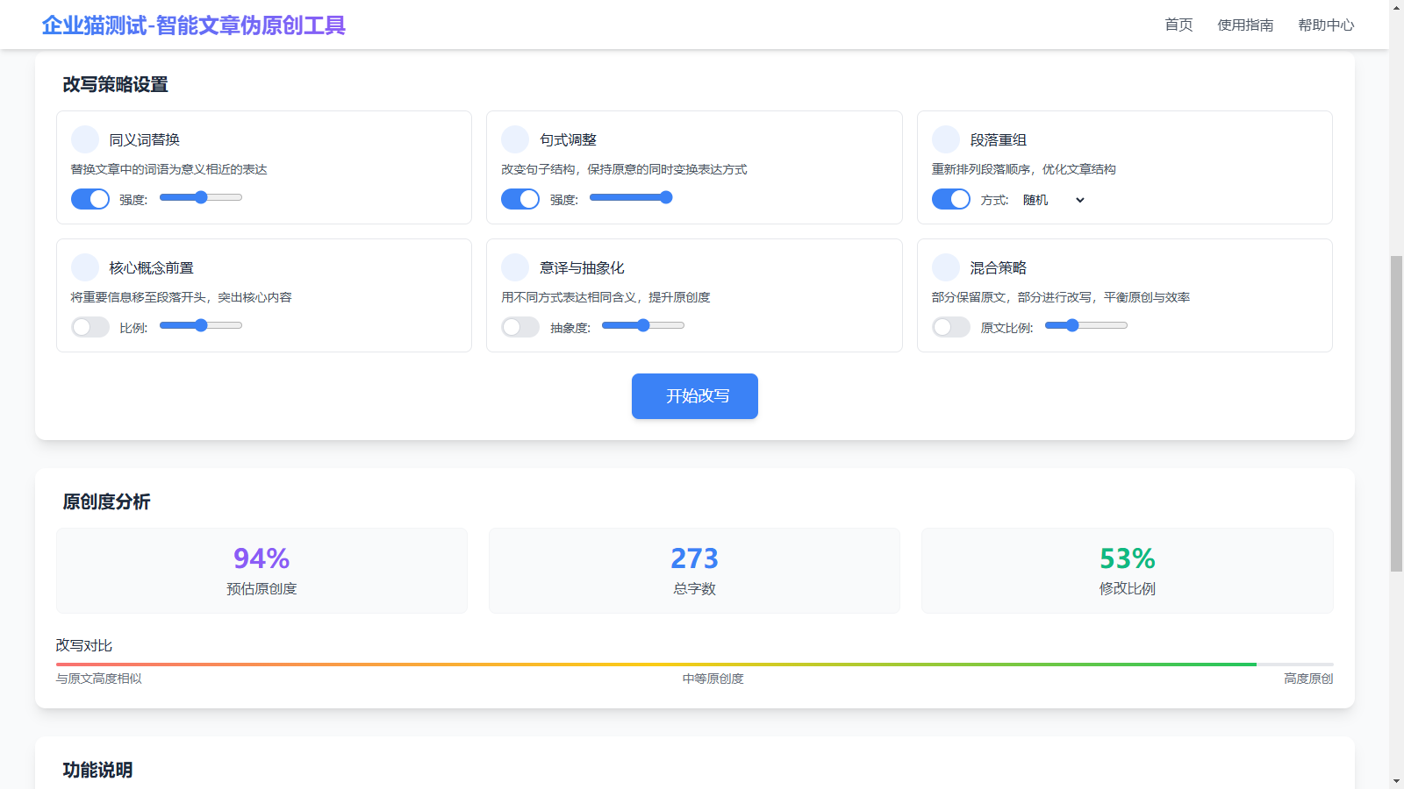Enable the 混合策略 toggle switch
Screen dimensions: 1404x789
[951, 327]
